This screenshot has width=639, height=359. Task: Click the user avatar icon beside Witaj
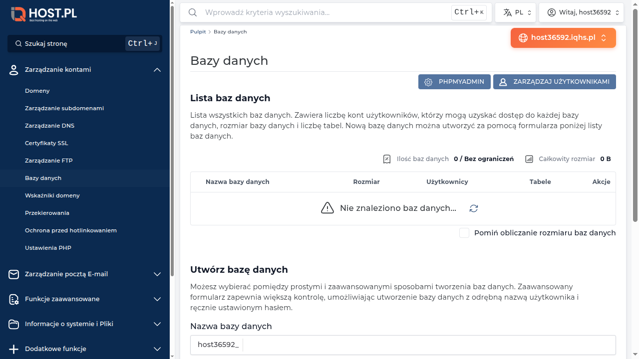[552, 12]
